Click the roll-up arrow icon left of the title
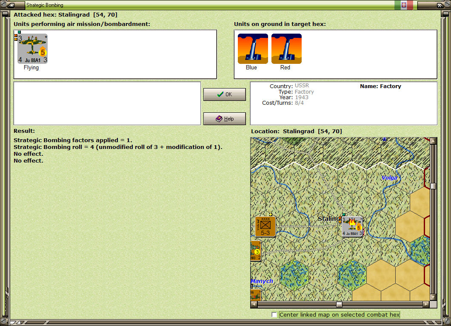This screenshot has width=451, height=326. click(11, 5)
